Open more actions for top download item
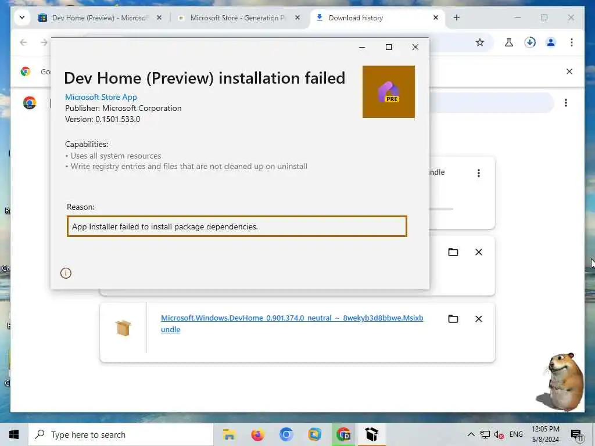This screenshot has width=595, height=446. pyautogui.click(x=479, y=173)
